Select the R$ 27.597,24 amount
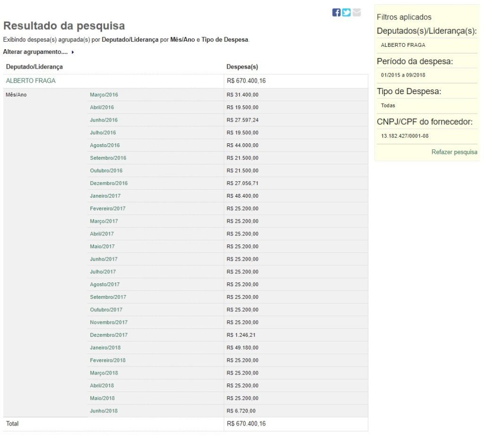Image resolution: width=484 pixels, height=437 pixels. click(242, 120)
